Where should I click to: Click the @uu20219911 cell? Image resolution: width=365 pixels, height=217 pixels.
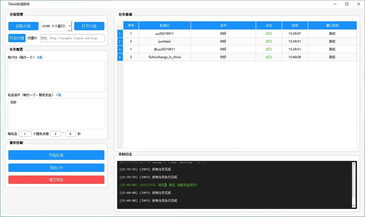[x=165, y=49]
